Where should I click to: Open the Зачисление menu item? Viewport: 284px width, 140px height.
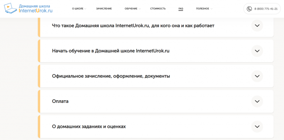coord(104,9)
